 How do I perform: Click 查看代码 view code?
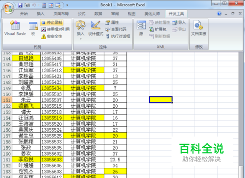pos(116,29)
